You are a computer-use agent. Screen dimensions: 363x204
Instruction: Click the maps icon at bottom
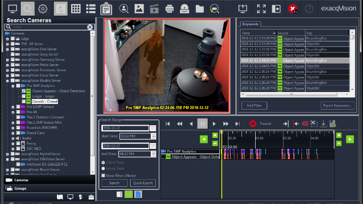(x=59, y=197)
